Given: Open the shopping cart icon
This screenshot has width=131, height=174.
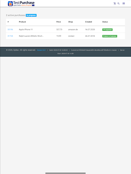Looking at the screenshot, I should coord(115,3).
